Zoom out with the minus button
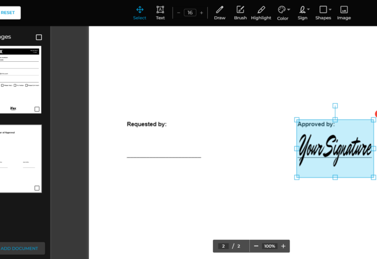 coord(256,246)
